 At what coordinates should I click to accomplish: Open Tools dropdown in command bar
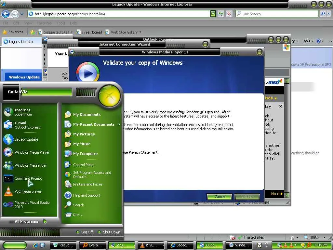pos(308,41)
